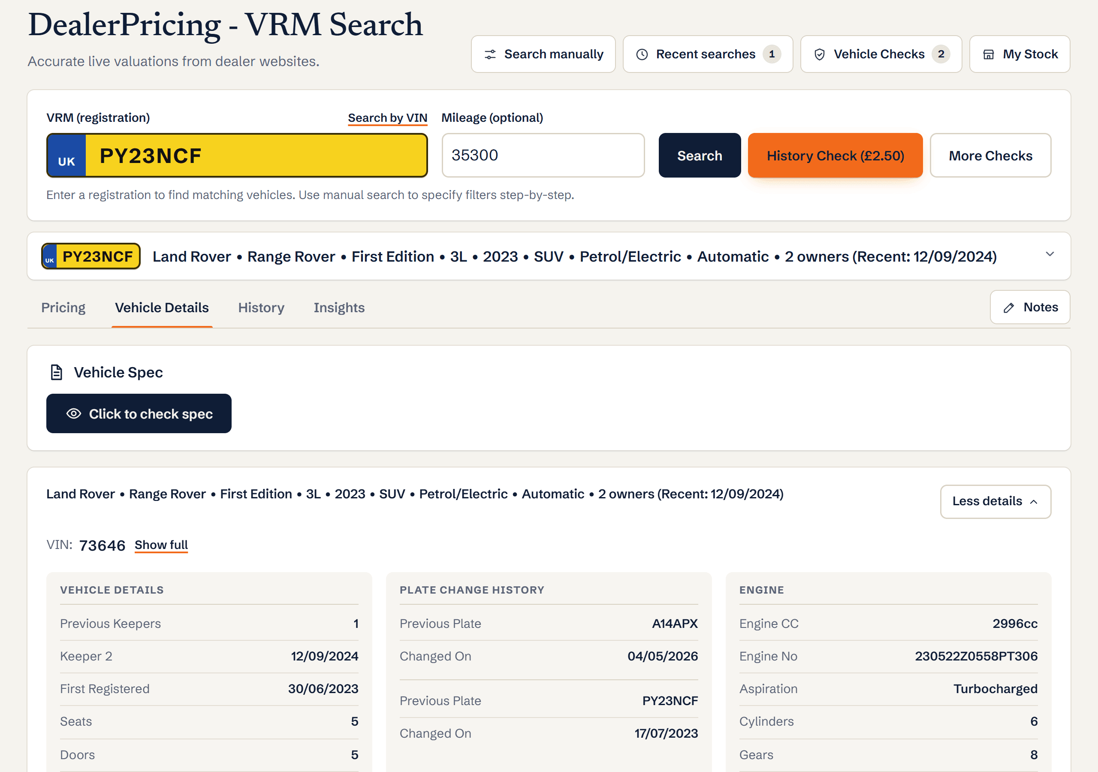1098x772 pixels.
Task: Click the Recent searches count badge 1
Action: coord(771,54)
